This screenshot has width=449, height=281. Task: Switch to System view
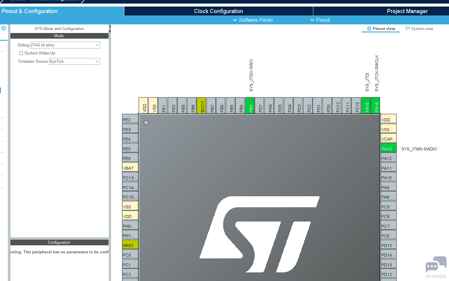click(x=419, y=29)
